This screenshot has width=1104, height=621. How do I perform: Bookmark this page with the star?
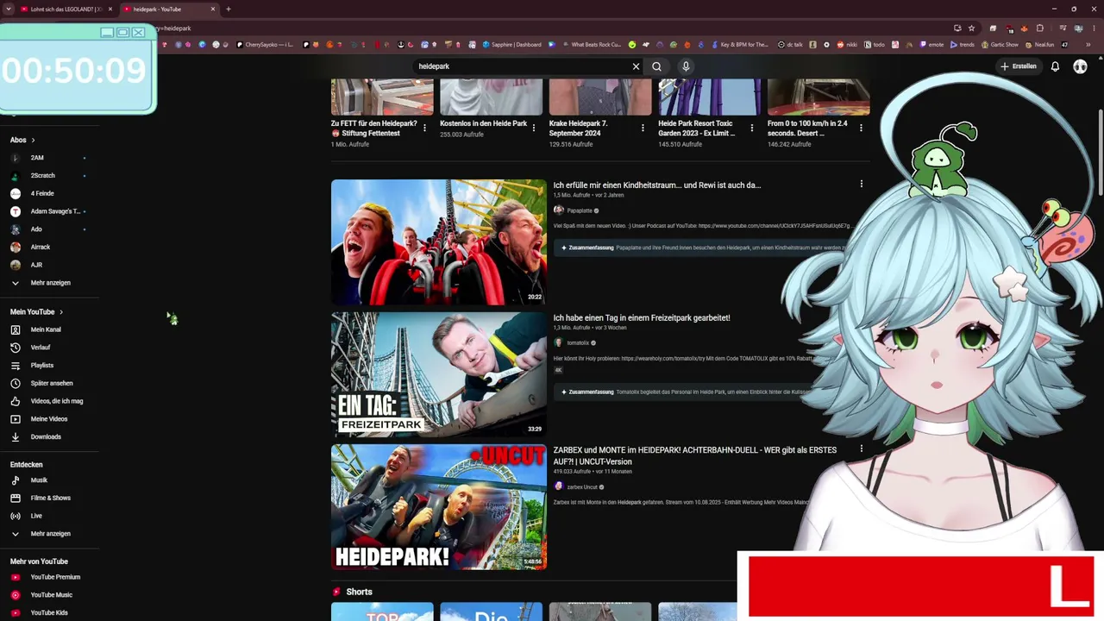point(971,28)
